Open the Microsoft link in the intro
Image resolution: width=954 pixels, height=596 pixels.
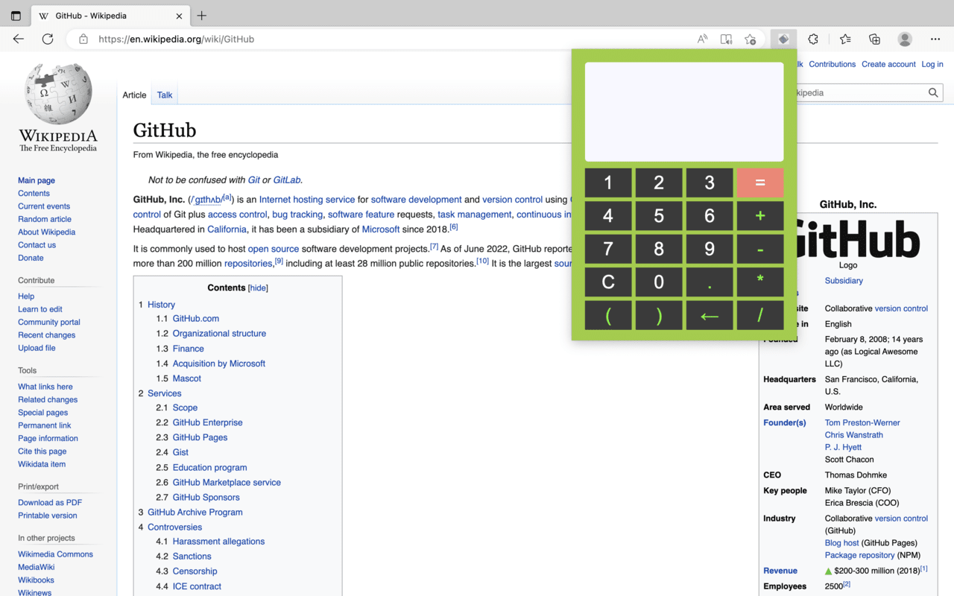coord(381,229)
